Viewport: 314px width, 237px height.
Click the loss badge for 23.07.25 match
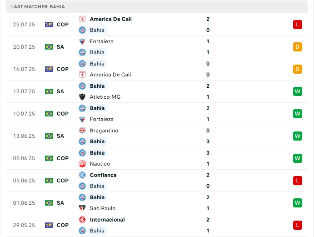pyautogui.click(x=298, y=25)
